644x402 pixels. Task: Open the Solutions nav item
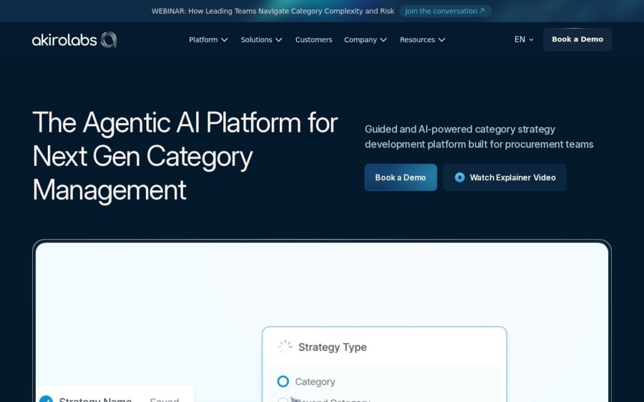pyautogui.click(x=262, y=40)
